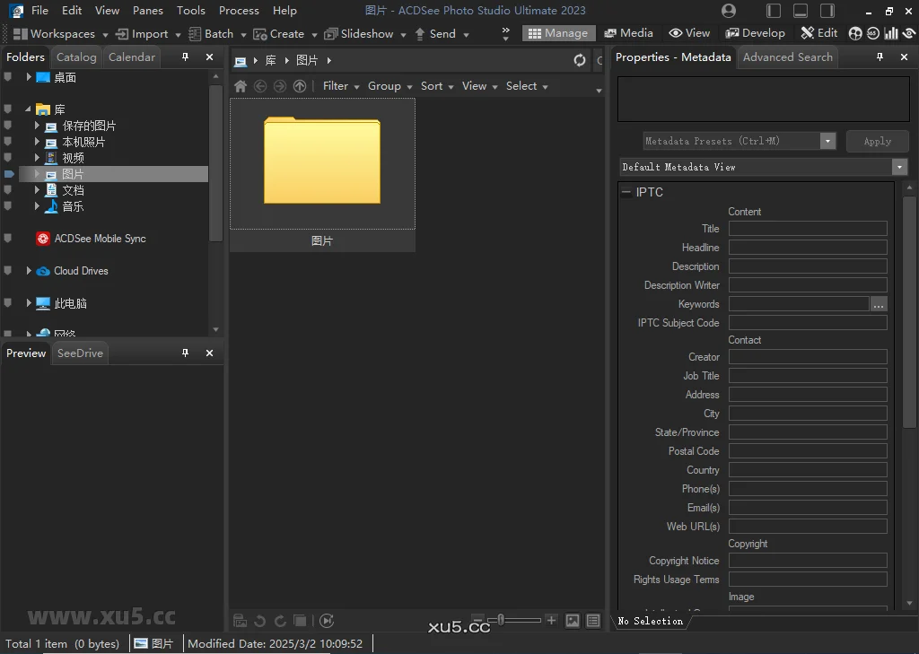Open the Dashboard bar-chart icon
Image resolution: width=919 pixels, height=654 pixels.
point(890,33)
